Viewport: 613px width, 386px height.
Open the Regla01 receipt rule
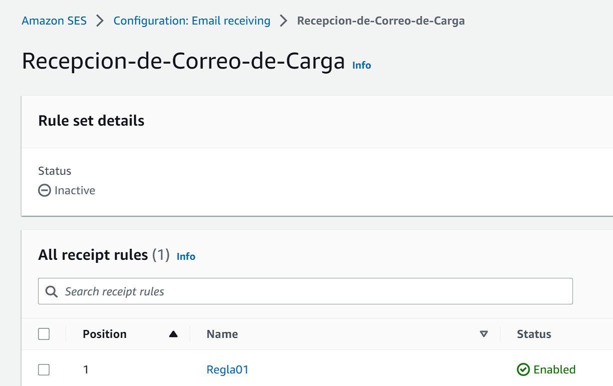pyautogui.click(x=227, y=369)
